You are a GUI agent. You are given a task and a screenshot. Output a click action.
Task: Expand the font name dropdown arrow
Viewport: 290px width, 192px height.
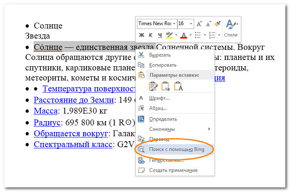tap(174, 23)
